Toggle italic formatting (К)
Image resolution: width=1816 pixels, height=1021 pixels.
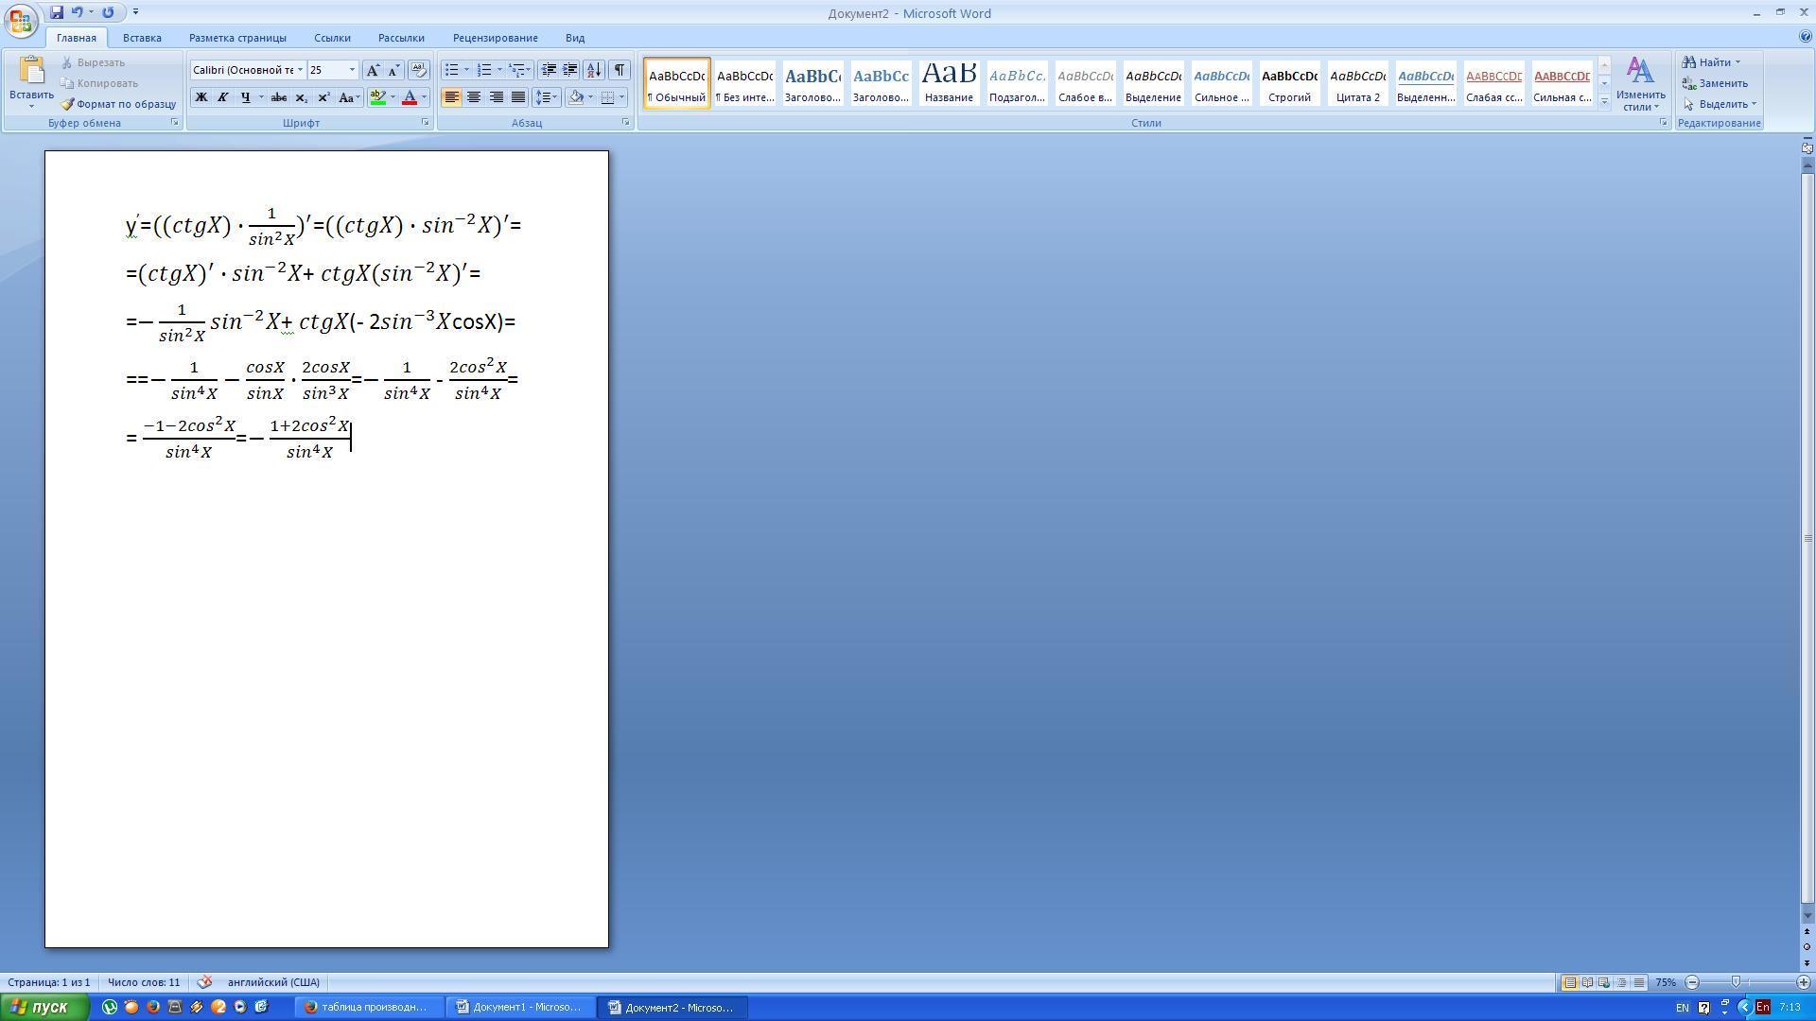223,97
